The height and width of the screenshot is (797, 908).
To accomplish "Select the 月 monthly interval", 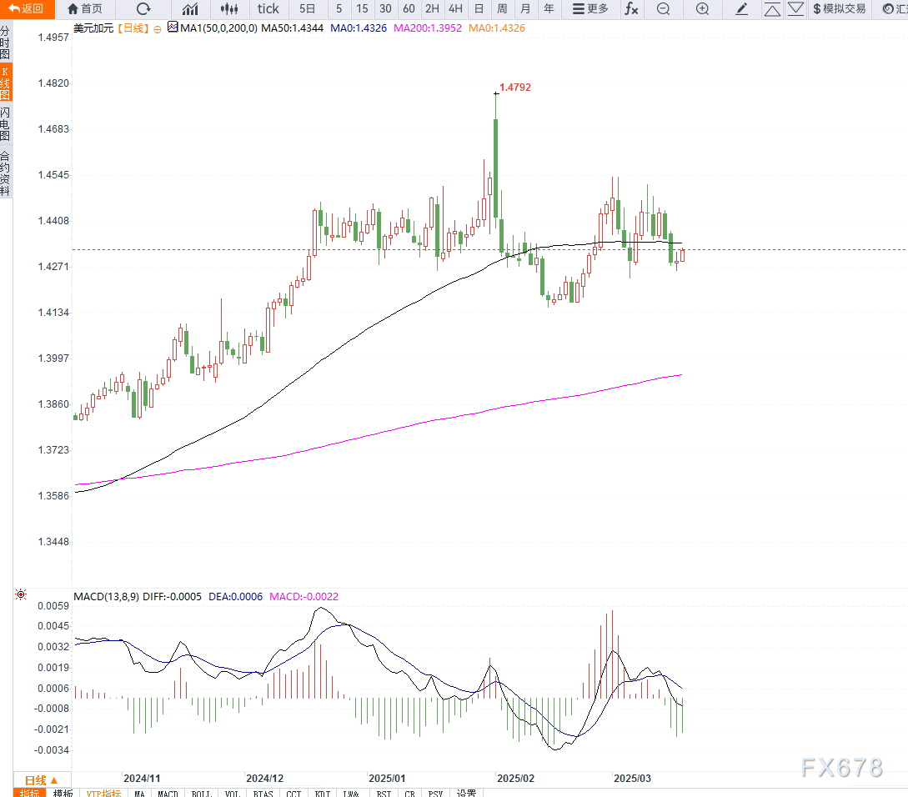I will click(x=525, y=8).
